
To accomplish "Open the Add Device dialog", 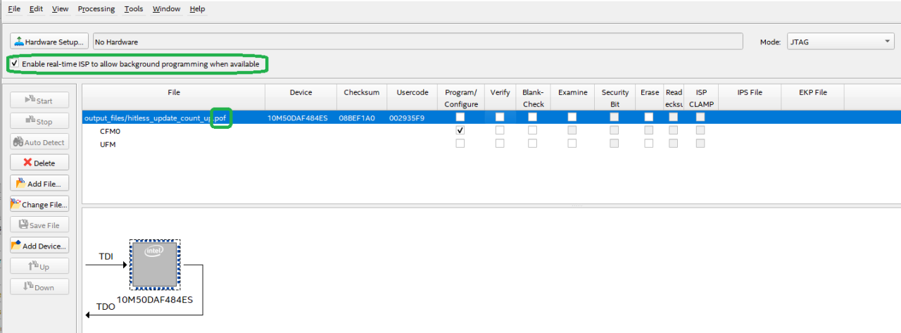I will pyautogui.click(x=39, y=246).
